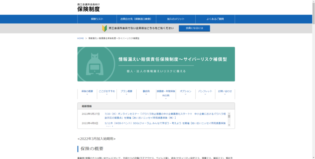
Task: Open the 加入のメリット menu item
Action: coord(176,19)
